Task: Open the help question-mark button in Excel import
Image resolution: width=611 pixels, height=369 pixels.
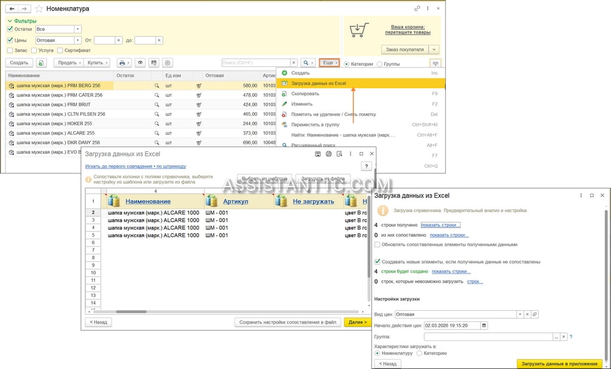Action: click(x=366, y=166)
